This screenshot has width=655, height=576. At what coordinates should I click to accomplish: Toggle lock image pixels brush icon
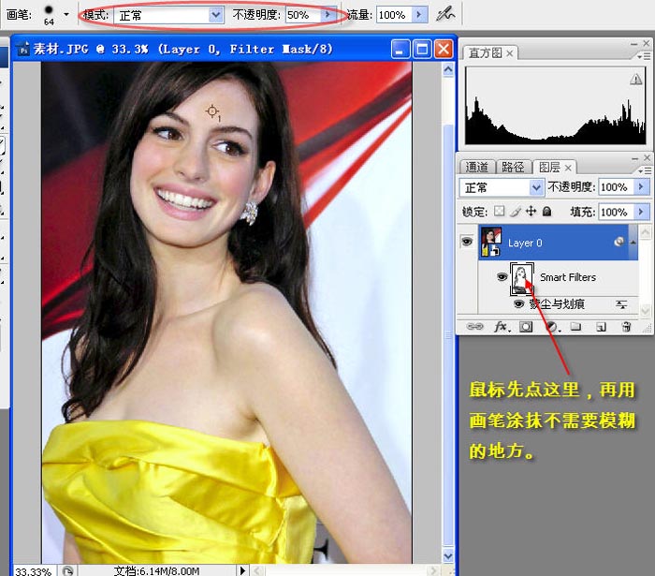[x=516, y=212]
